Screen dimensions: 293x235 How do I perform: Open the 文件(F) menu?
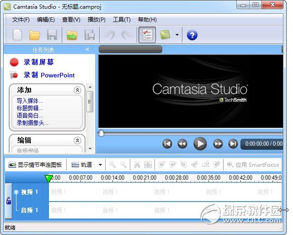pyautogui.click(x=21, y=20)
